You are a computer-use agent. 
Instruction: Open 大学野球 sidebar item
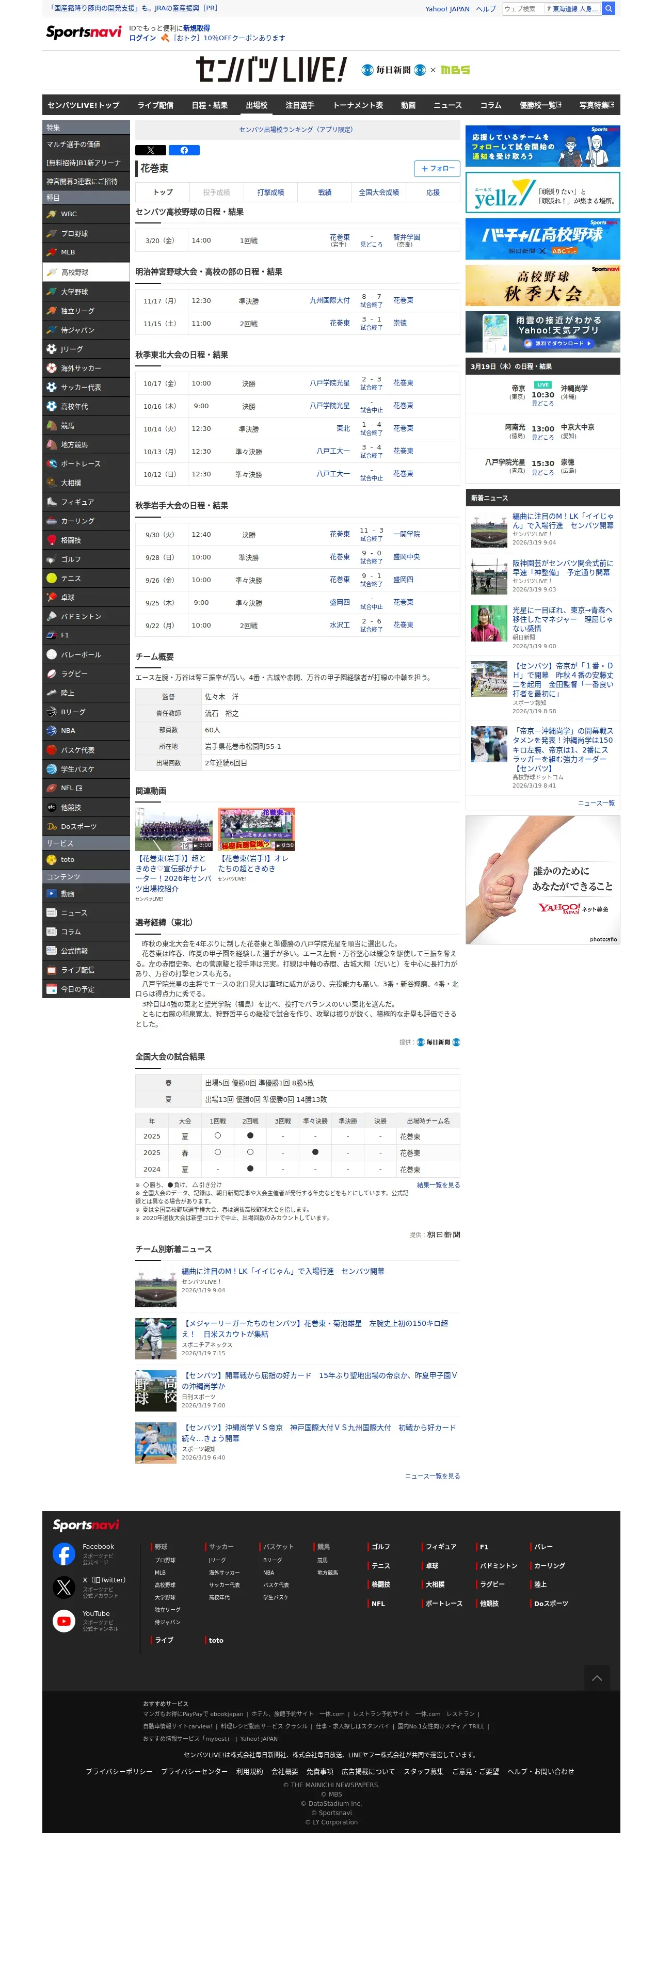(x=86, y=292)
